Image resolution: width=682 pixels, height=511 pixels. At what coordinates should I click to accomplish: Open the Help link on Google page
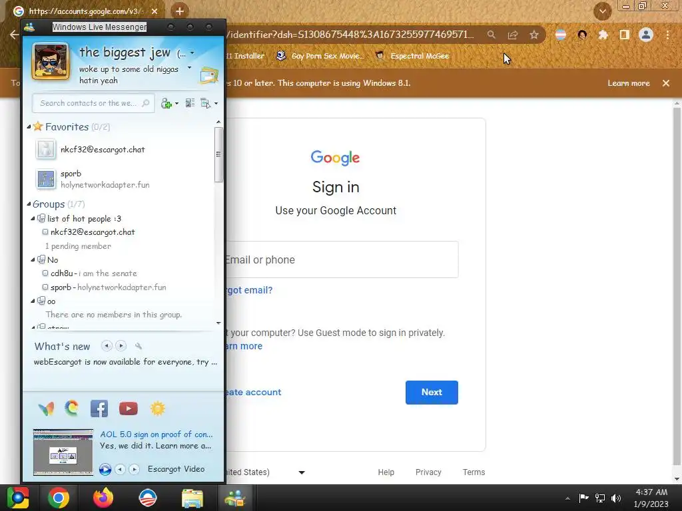(386, 472)
